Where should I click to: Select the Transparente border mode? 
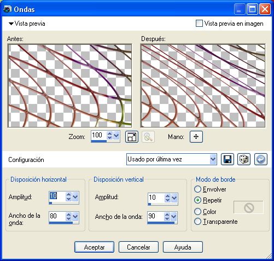click(197, 222)
